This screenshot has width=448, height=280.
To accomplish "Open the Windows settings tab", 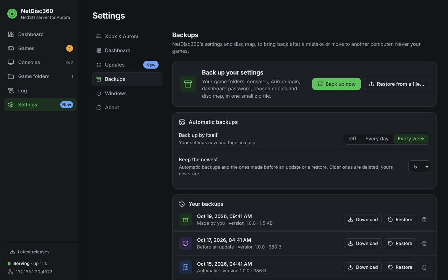I will click(x=127, y=93).
